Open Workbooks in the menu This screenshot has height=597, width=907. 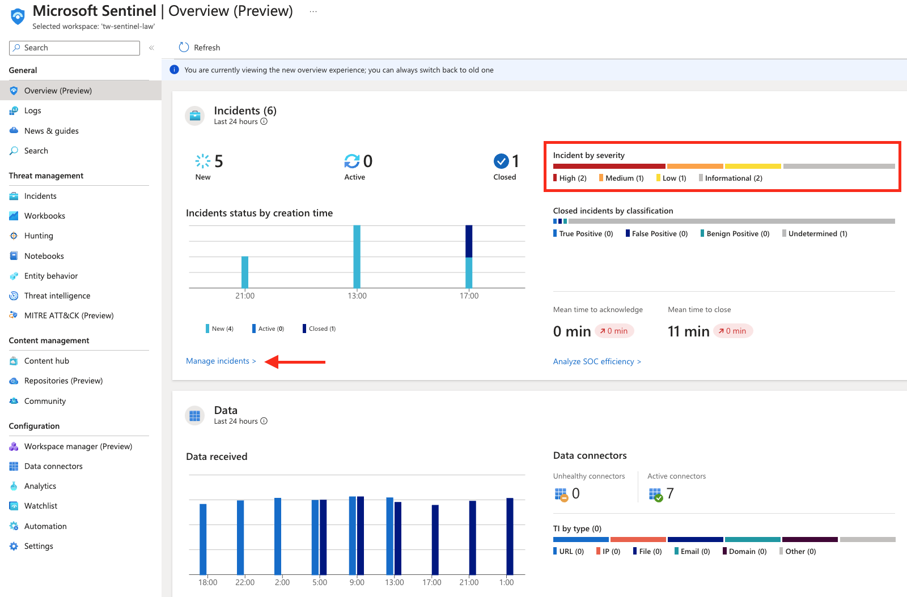pos(45,216)
